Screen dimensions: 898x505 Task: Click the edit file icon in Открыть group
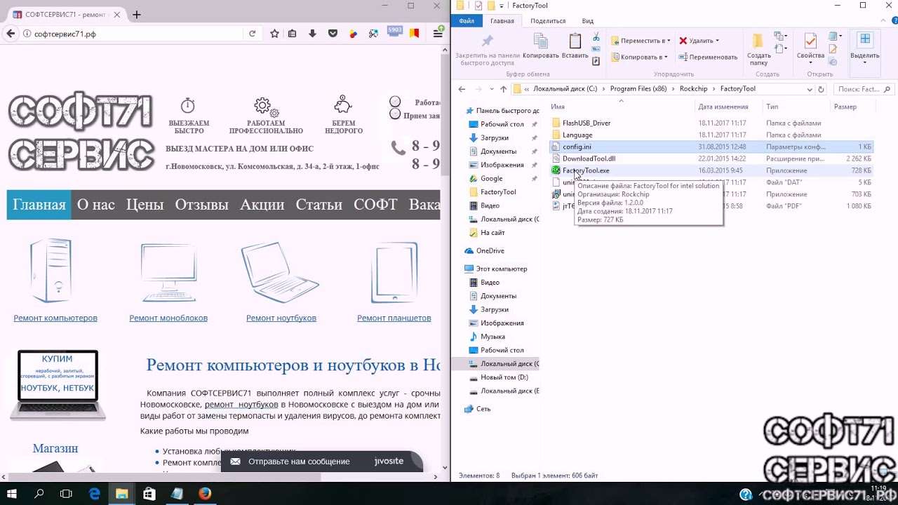coord(833,49)
